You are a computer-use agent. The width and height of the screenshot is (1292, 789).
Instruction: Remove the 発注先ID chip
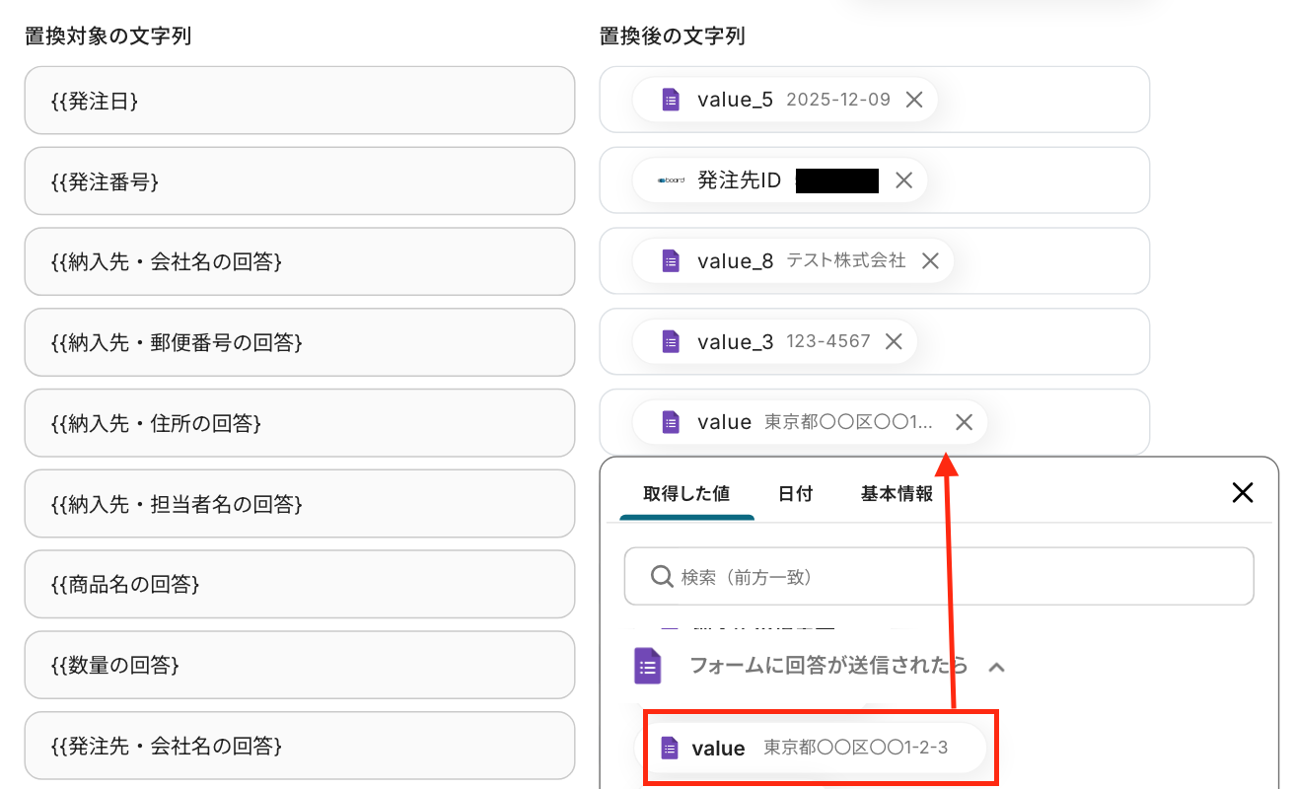(903, 180)
